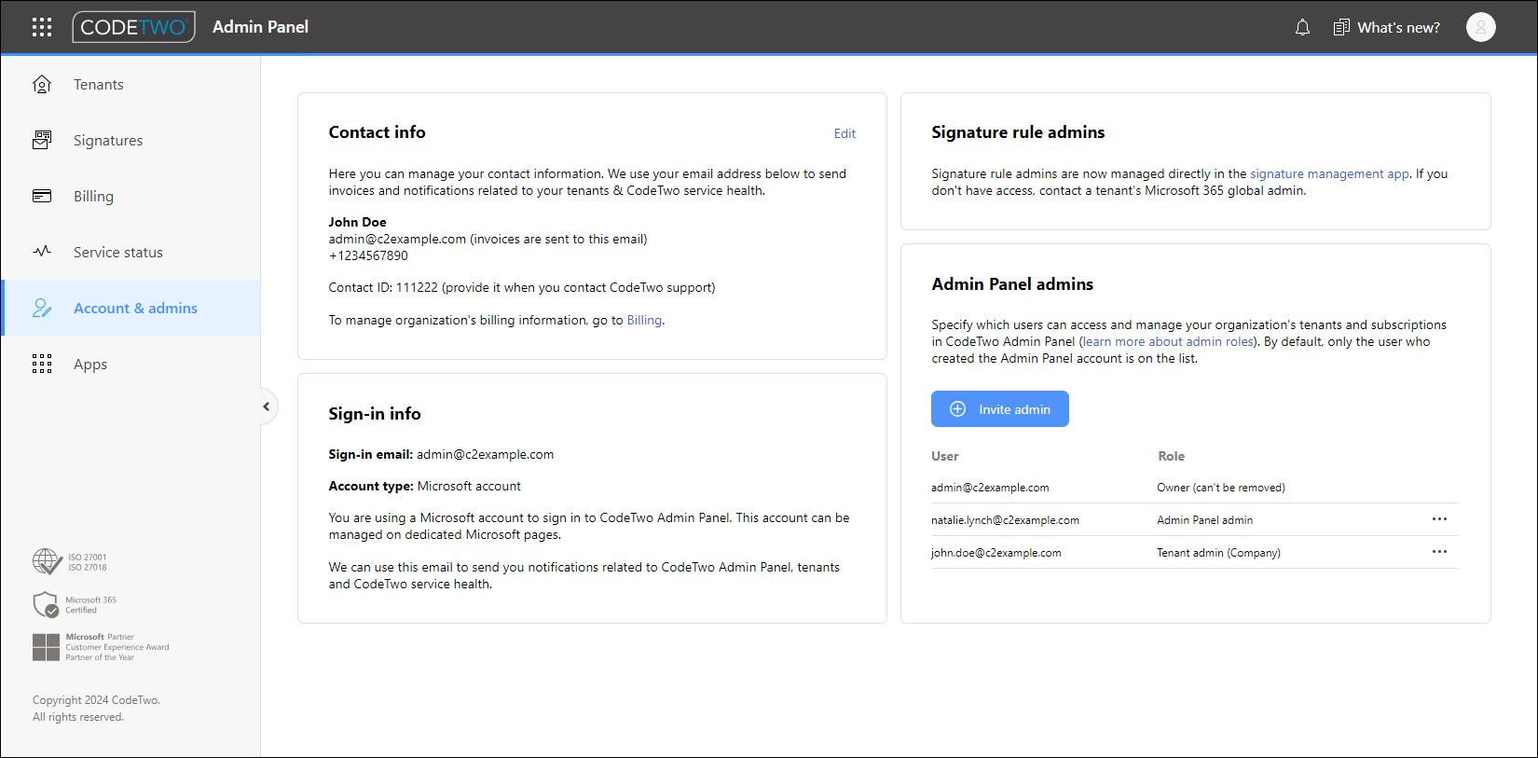Open the Signatures menu item
The width and height of the screenshot is (1538, 758).
pyautogui.click(x=130, y=140)
